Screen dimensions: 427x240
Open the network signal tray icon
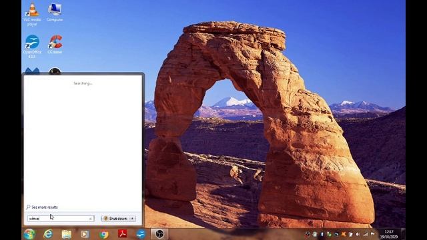pyautogui.click(x=365, y=234)
